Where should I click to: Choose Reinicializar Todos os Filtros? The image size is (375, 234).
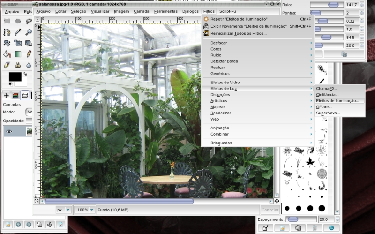pyautogui.click(x=257, y=33)
